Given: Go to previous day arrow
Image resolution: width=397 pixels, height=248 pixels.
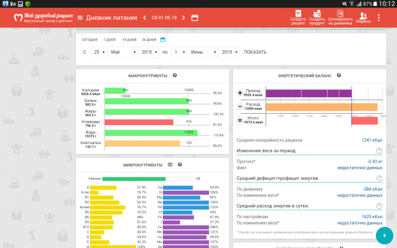Looking at the screenshot, I should click(x=145, y=18).
